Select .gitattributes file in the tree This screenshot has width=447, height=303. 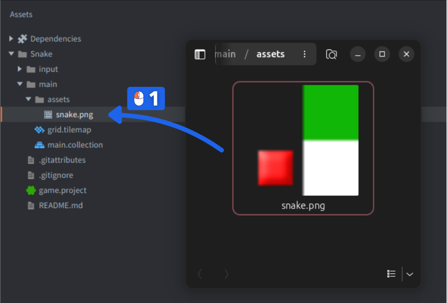(62, 160)
